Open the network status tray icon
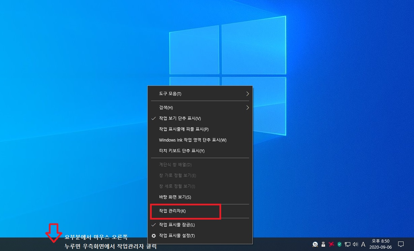This screenshot has height=251, width=414. (x=348, y=244)
